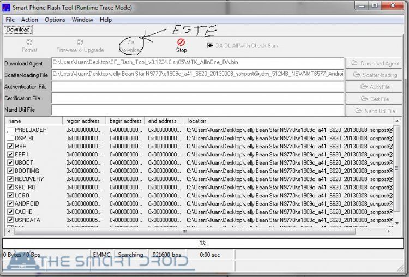Switch to the Download tab
Screen dimensions: 409x277
(18, 29)
